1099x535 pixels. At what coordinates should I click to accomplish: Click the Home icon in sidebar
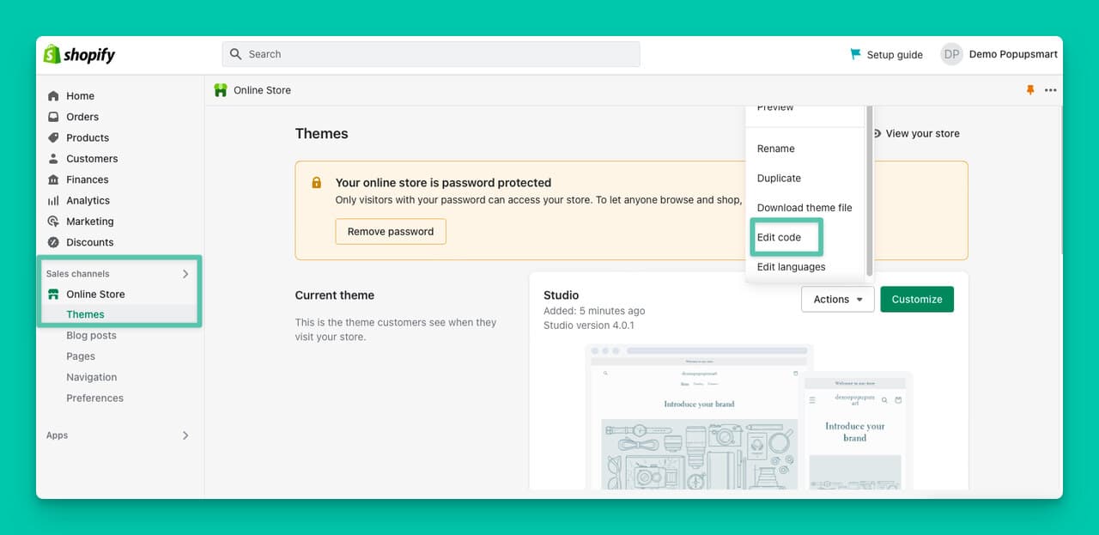pyautogui.click(x=53, y=96)
